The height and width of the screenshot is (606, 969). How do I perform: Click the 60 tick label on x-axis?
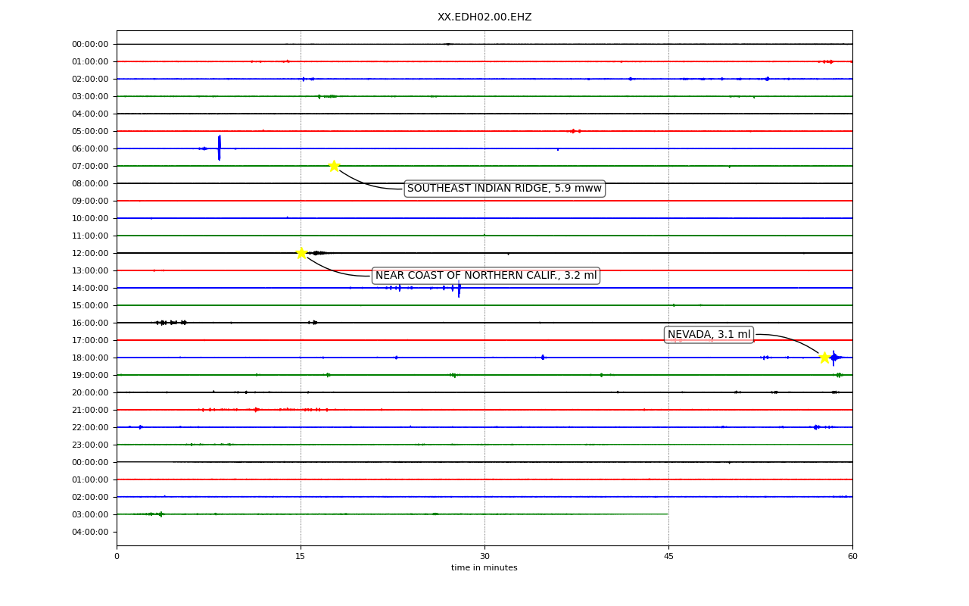tap(852, 557)
